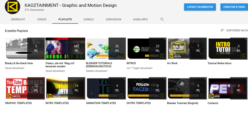Go to the ÜBERSICHT tab

18,20
